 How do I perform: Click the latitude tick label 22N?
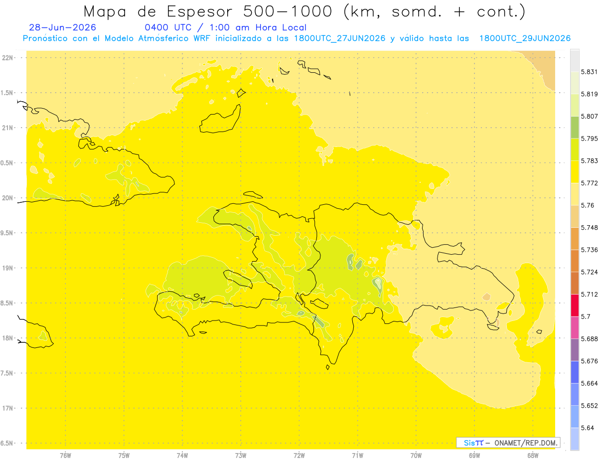[x=7, y=58]
